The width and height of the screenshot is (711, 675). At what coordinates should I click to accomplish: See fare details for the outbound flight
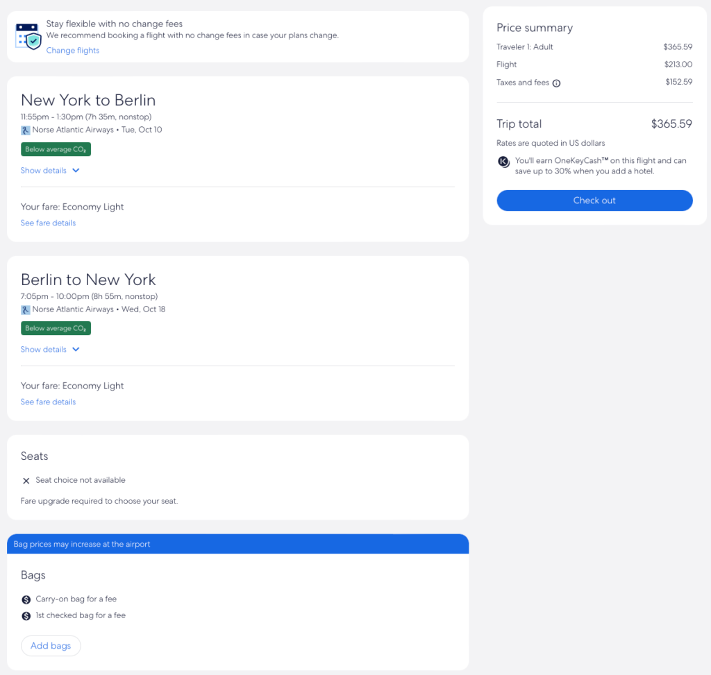(x=48, y=223)
